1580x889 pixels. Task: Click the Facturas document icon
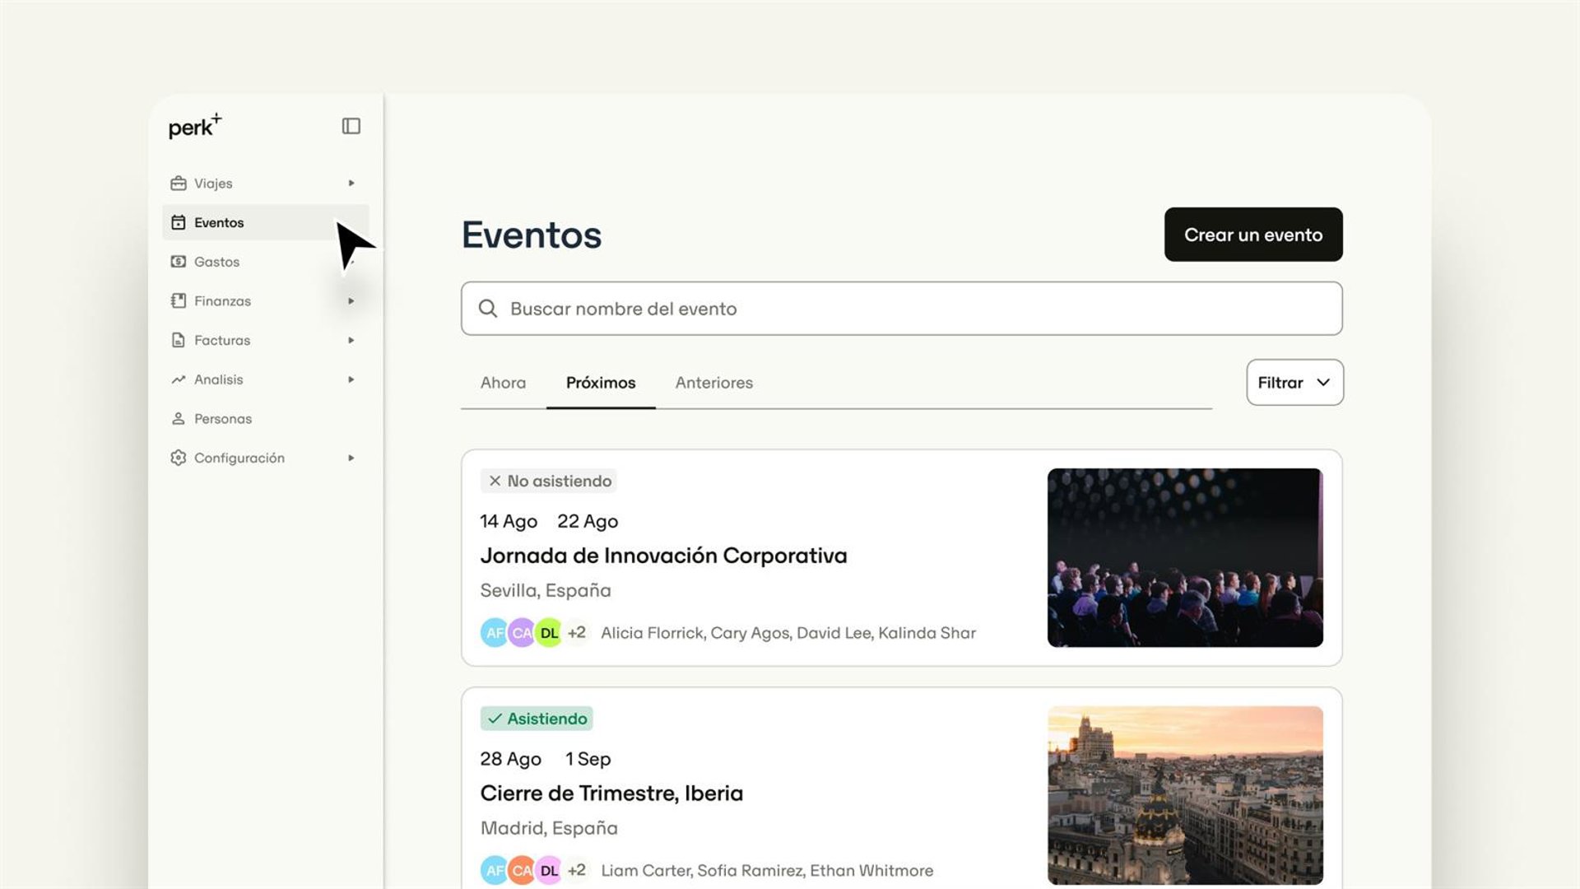tap(178, 340)
